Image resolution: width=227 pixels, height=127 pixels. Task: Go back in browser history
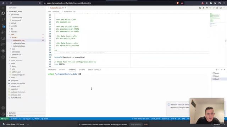(3, 3)
